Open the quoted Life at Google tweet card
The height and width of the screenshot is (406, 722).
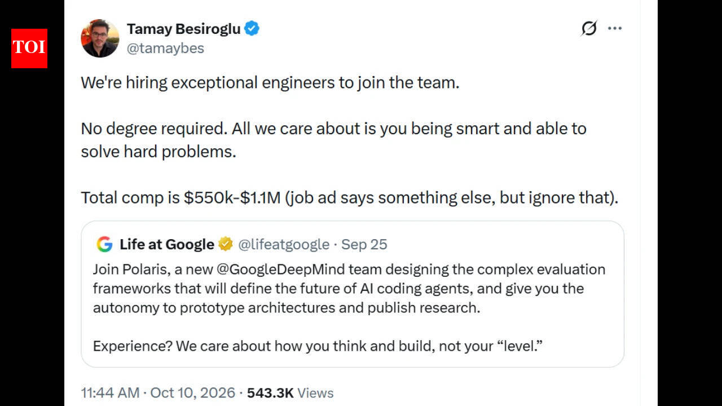pos(353,294)
